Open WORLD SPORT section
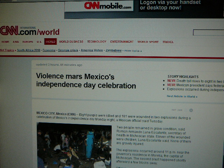Image resolution: width=224 pixels, height=168 pixels. click(x=148, y=42)
